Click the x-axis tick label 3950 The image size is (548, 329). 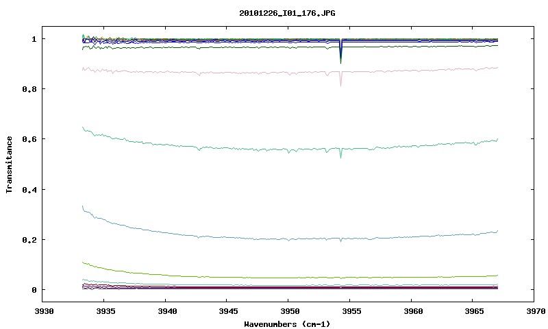click(290, 311)
